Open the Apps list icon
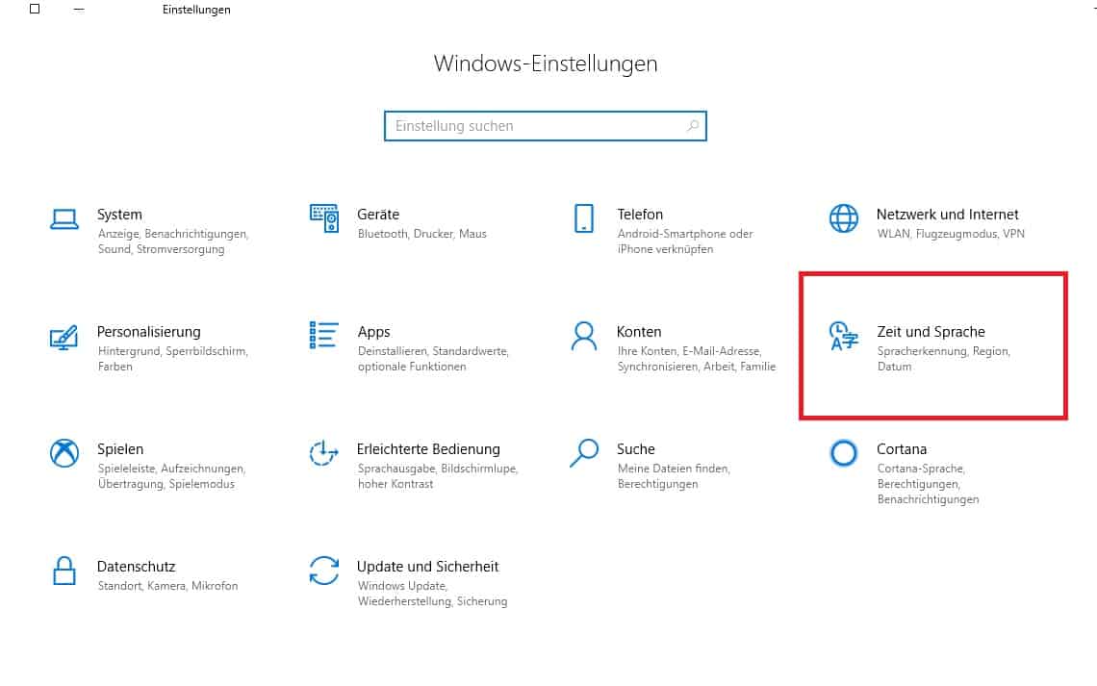1097x686 pixels. click(x=324, y=335)
